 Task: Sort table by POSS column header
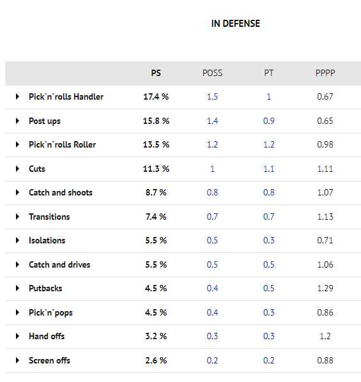point(212,73)
